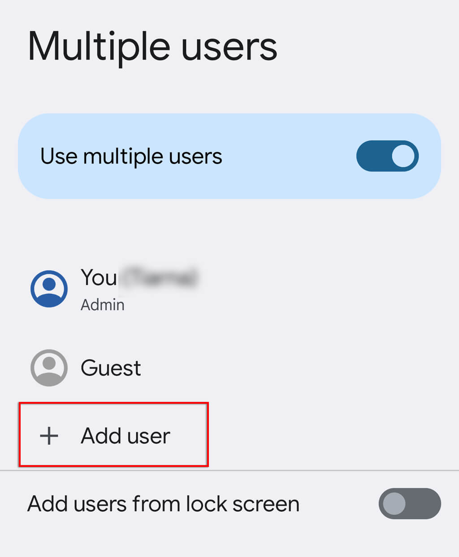Click inside the red highlighted Add user box
Image resolution: width=459 pixels, height=557 pixels.
tap(113, 435)
